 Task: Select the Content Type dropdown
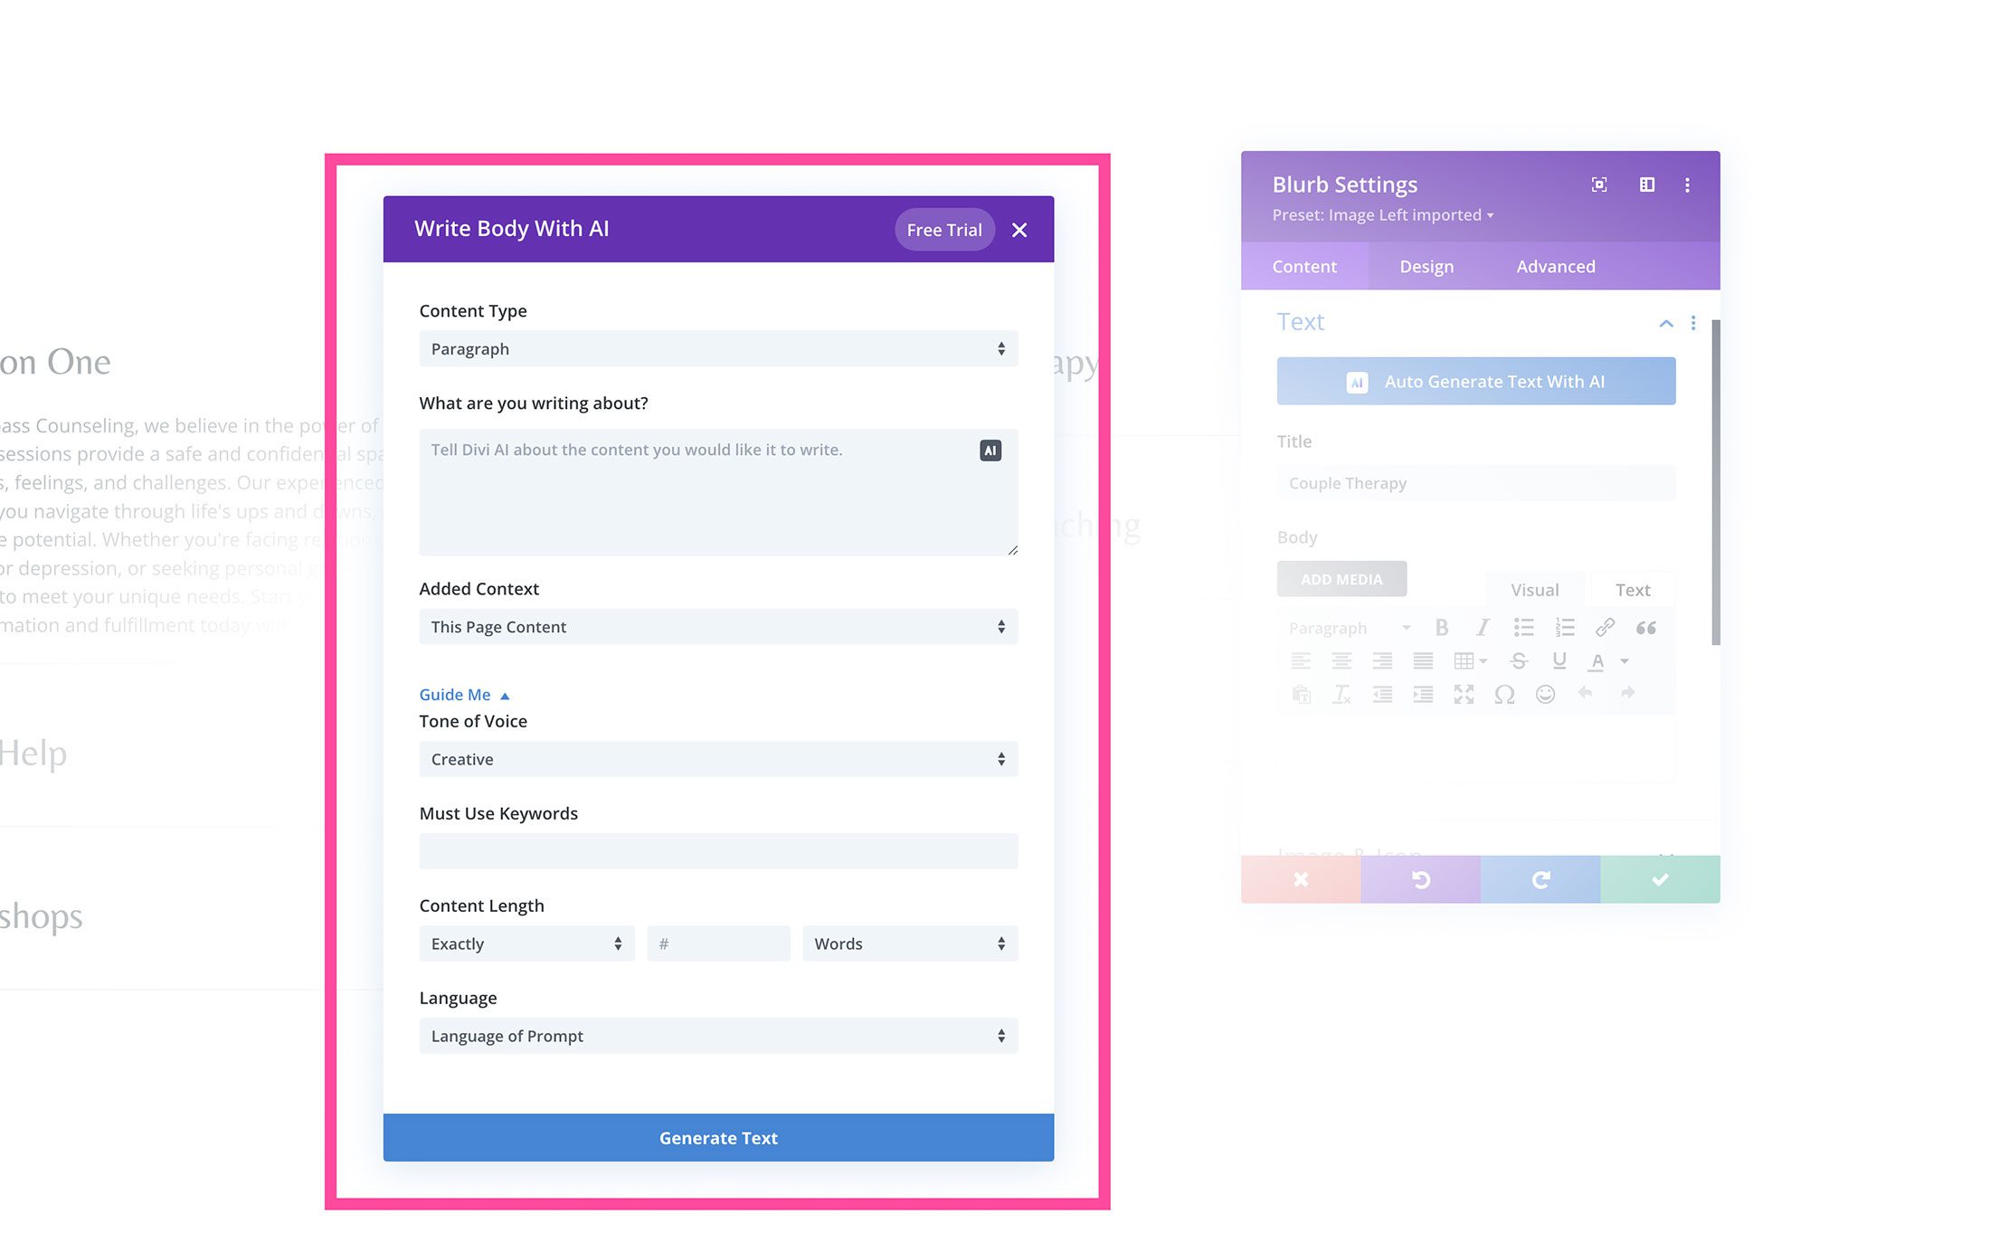[718, 347]
